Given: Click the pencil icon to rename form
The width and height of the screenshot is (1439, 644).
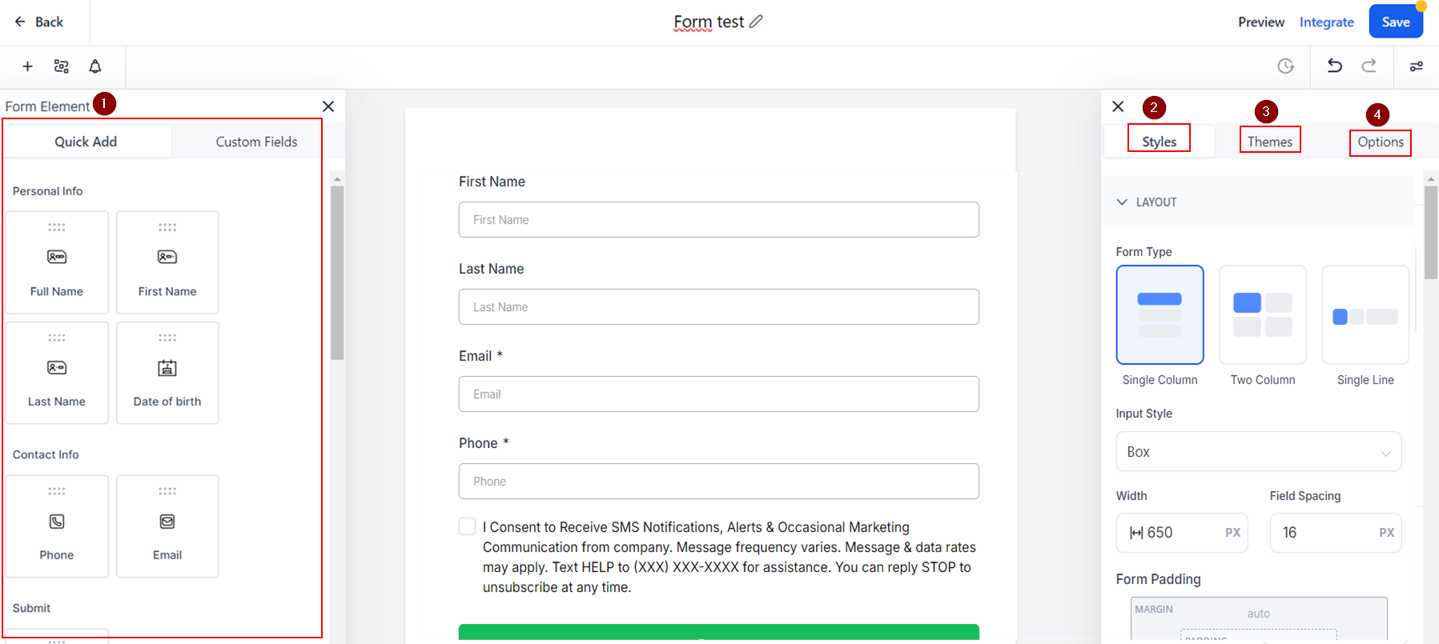Looking at the screenshot, I should pyautogui.click(x=756, y=22).
